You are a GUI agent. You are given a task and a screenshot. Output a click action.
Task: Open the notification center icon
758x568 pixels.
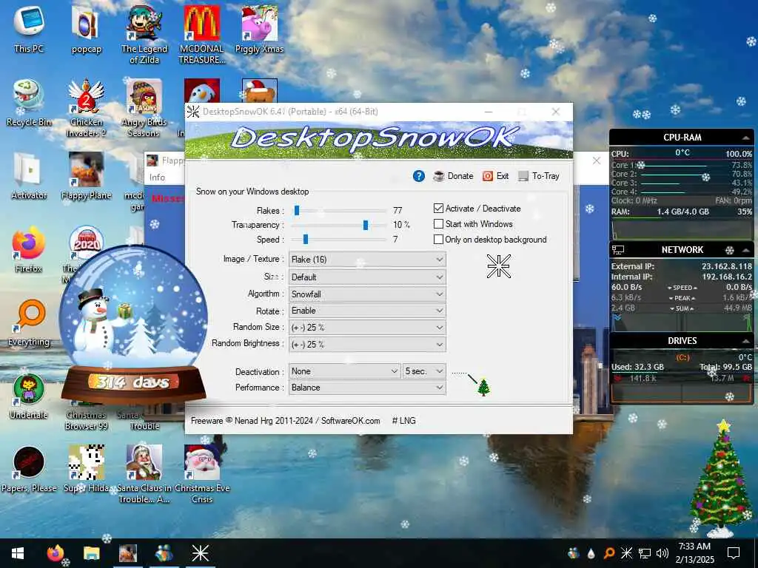coord(734,553)
